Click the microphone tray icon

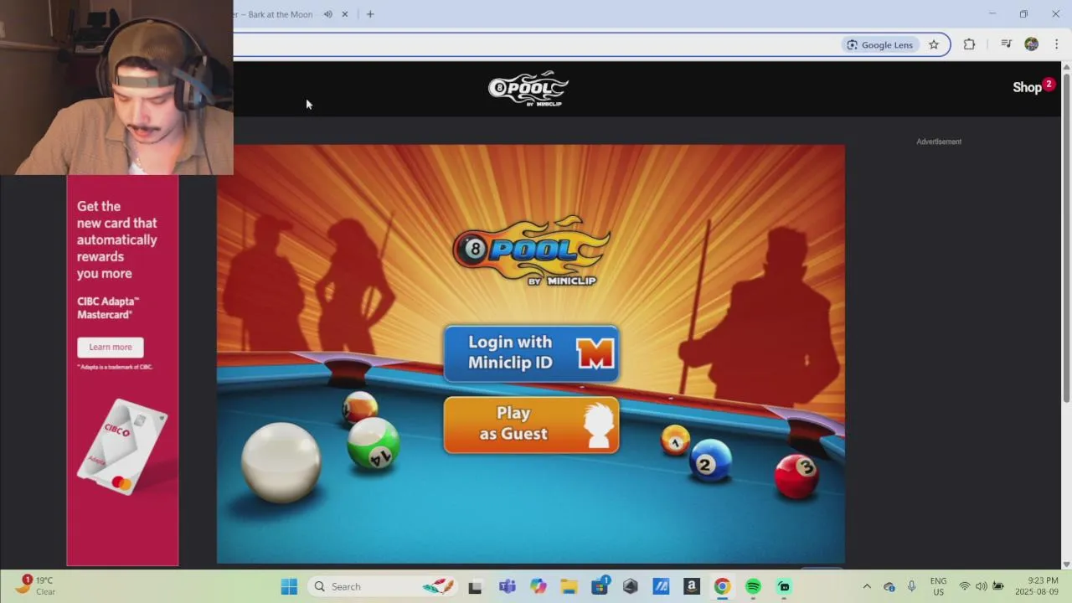(911, 586)
